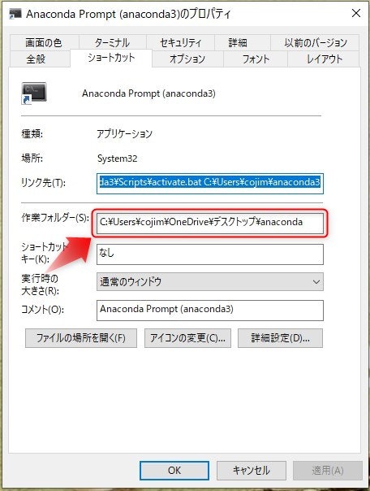The width and height of the screenshot is (370, 491).
Task: Switch to the 画面の色 tab
Action: 44,42
